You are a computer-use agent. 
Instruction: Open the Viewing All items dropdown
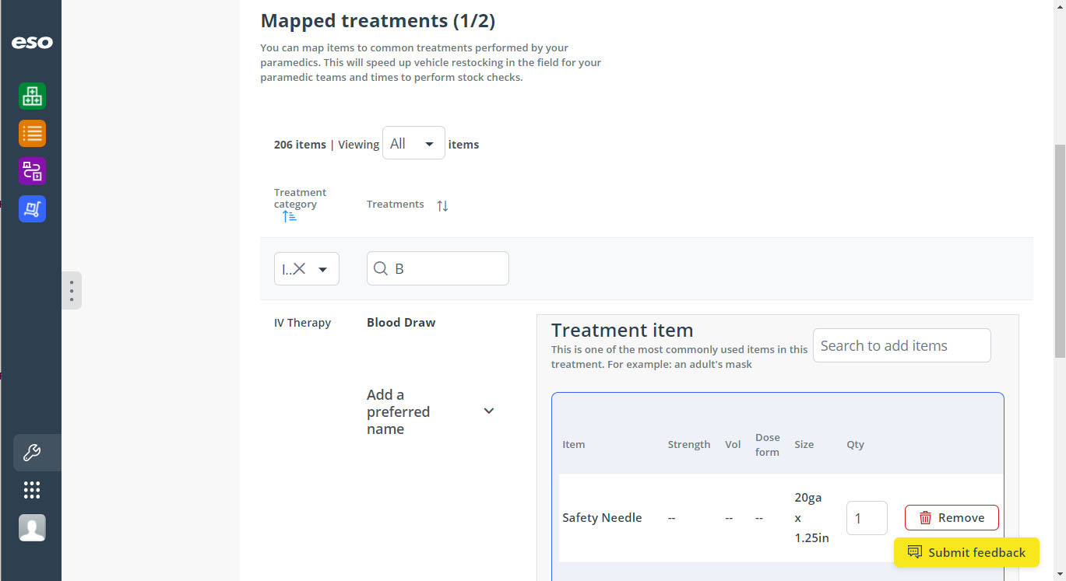413,144
